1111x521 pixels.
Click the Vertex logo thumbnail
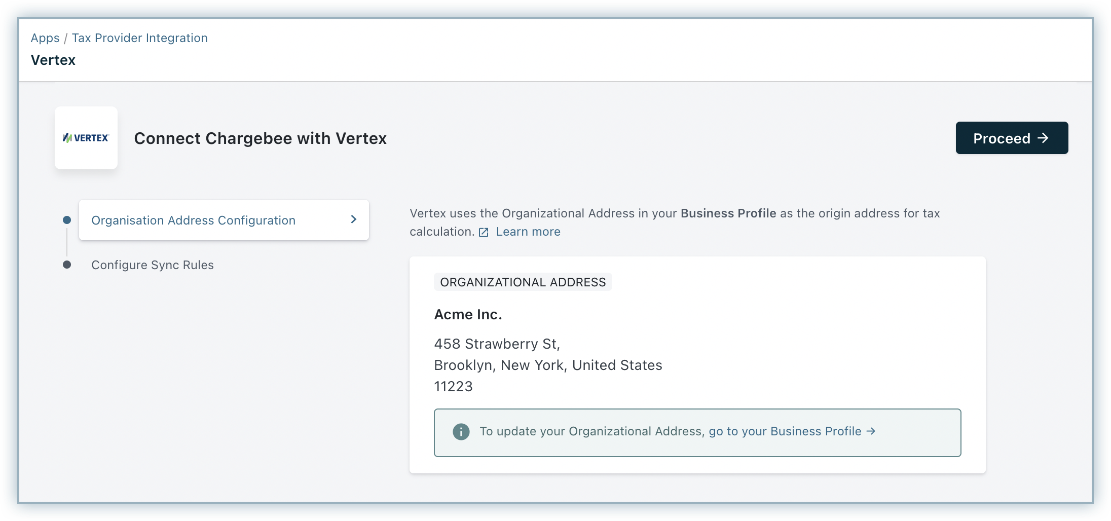86,138
